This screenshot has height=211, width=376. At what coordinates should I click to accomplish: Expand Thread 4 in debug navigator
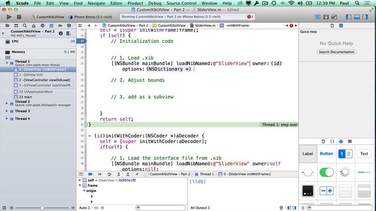point(6,118)
